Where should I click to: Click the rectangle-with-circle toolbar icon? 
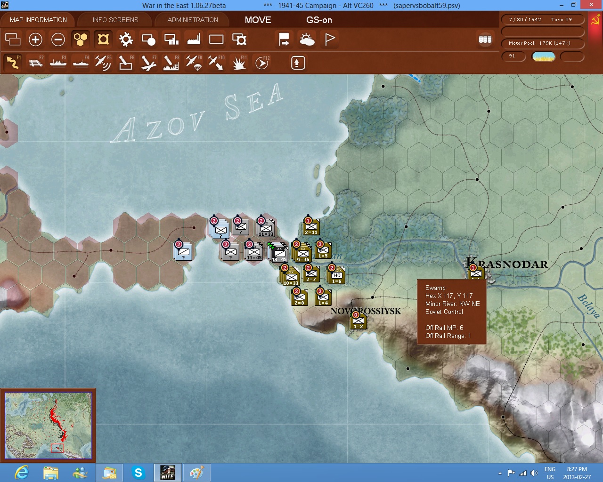[x=148, y=39]
